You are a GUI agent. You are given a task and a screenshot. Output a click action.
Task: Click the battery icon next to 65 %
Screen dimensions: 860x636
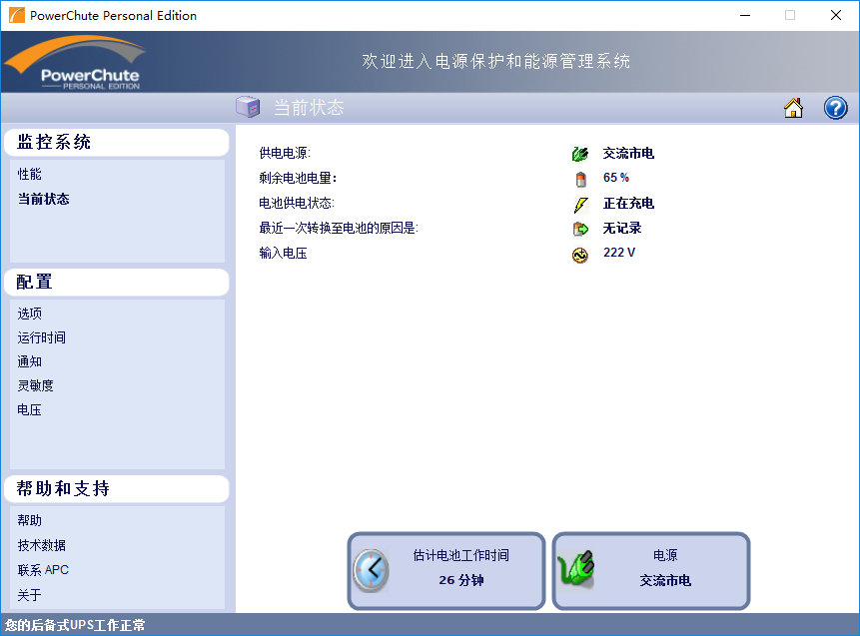(580, 179)
